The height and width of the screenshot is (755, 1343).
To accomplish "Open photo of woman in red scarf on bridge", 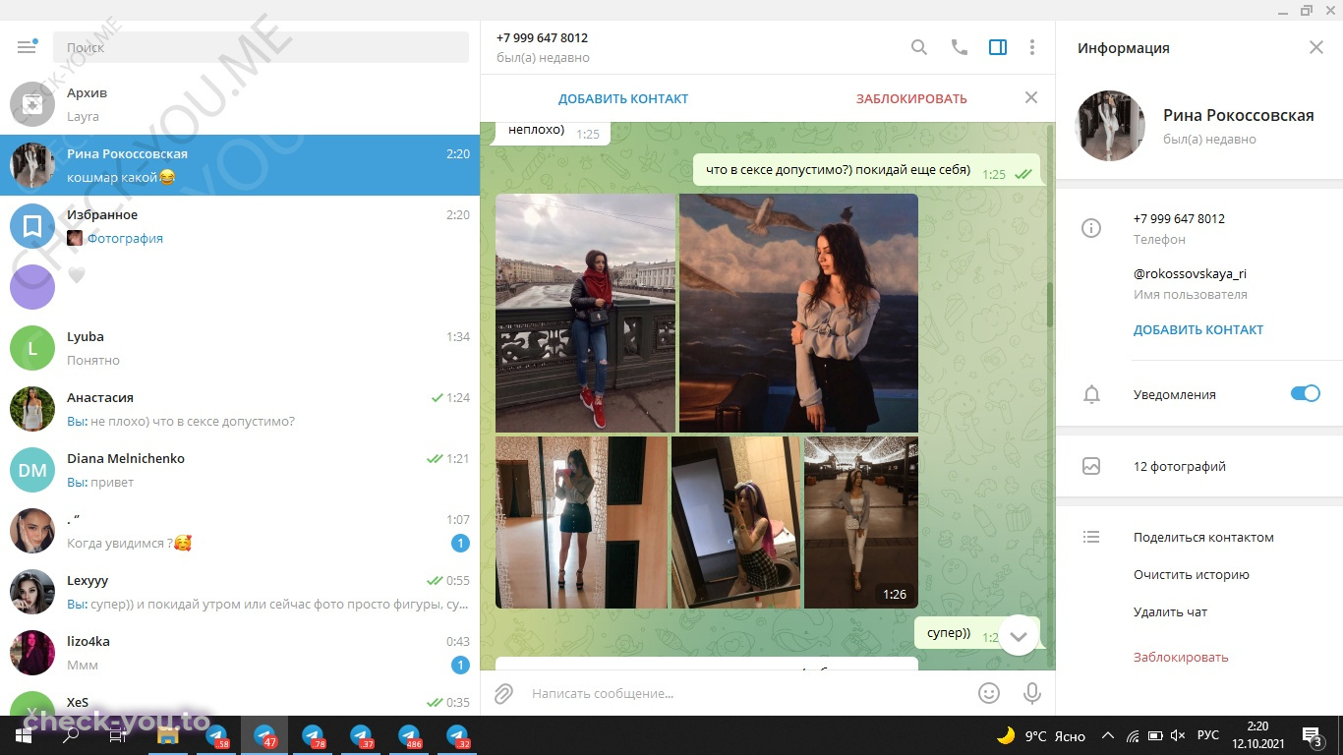I will click(x=586, y=313).
